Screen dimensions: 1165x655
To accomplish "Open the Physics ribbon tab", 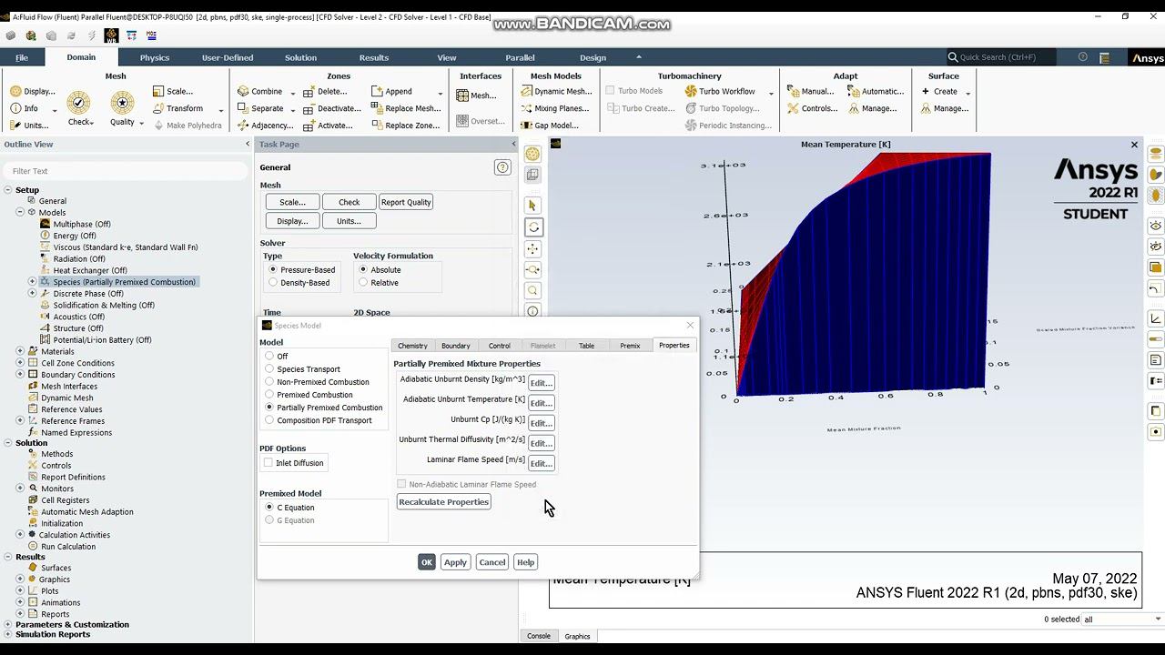I will (155, 57).
